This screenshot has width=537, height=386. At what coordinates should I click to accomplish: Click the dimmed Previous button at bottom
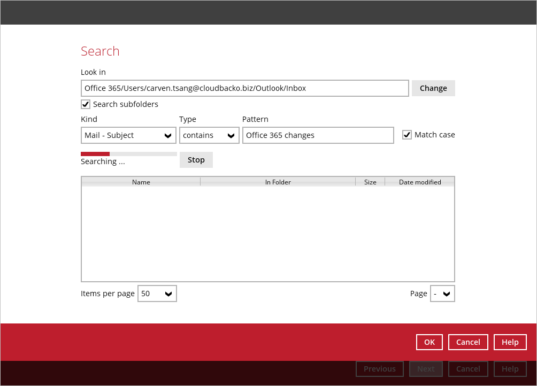(380, 368)
